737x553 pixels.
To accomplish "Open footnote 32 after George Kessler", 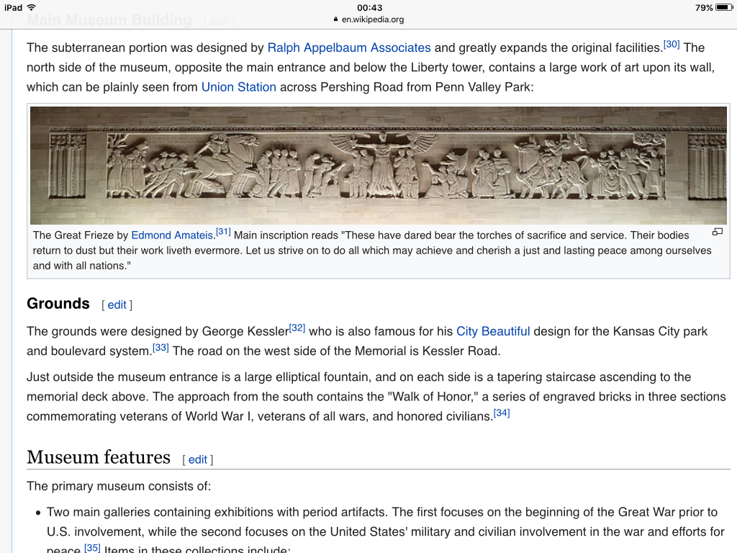I will pyautogui.click(x=297, y=328).
